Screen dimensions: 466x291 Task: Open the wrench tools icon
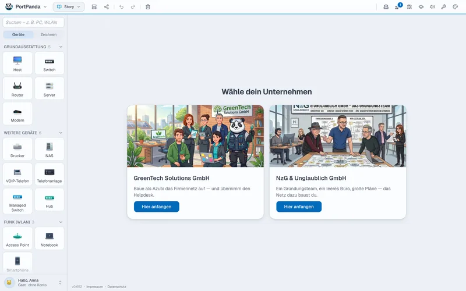pos(444,7)
